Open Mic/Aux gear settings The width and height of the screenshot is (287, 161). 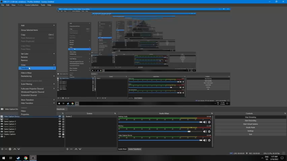[209, 131]
